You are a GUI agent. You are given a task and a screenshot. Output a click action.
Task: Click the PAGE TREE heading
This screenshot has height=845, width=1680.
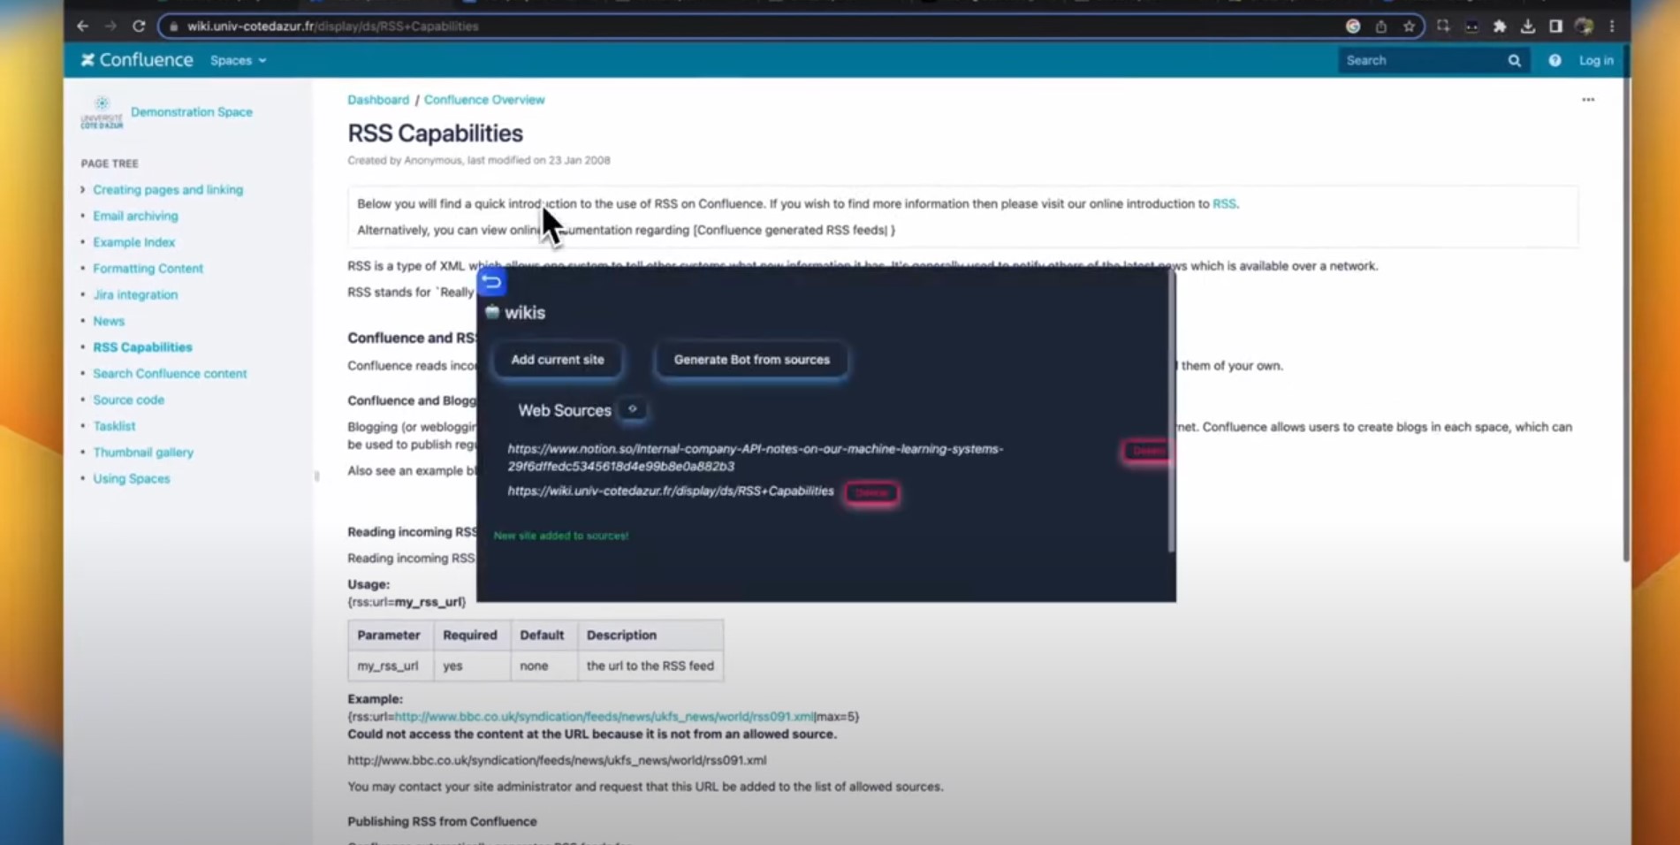(110, 164)
